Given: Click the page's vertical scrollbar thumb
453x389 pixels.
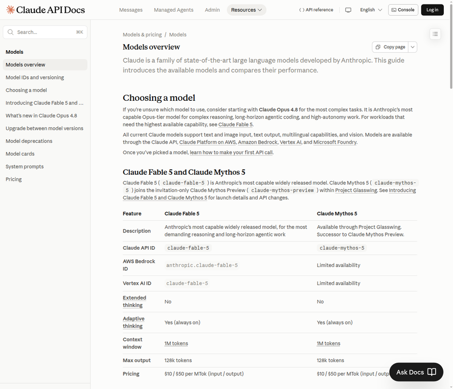Looking at the screenshot, I should (451, 45).
